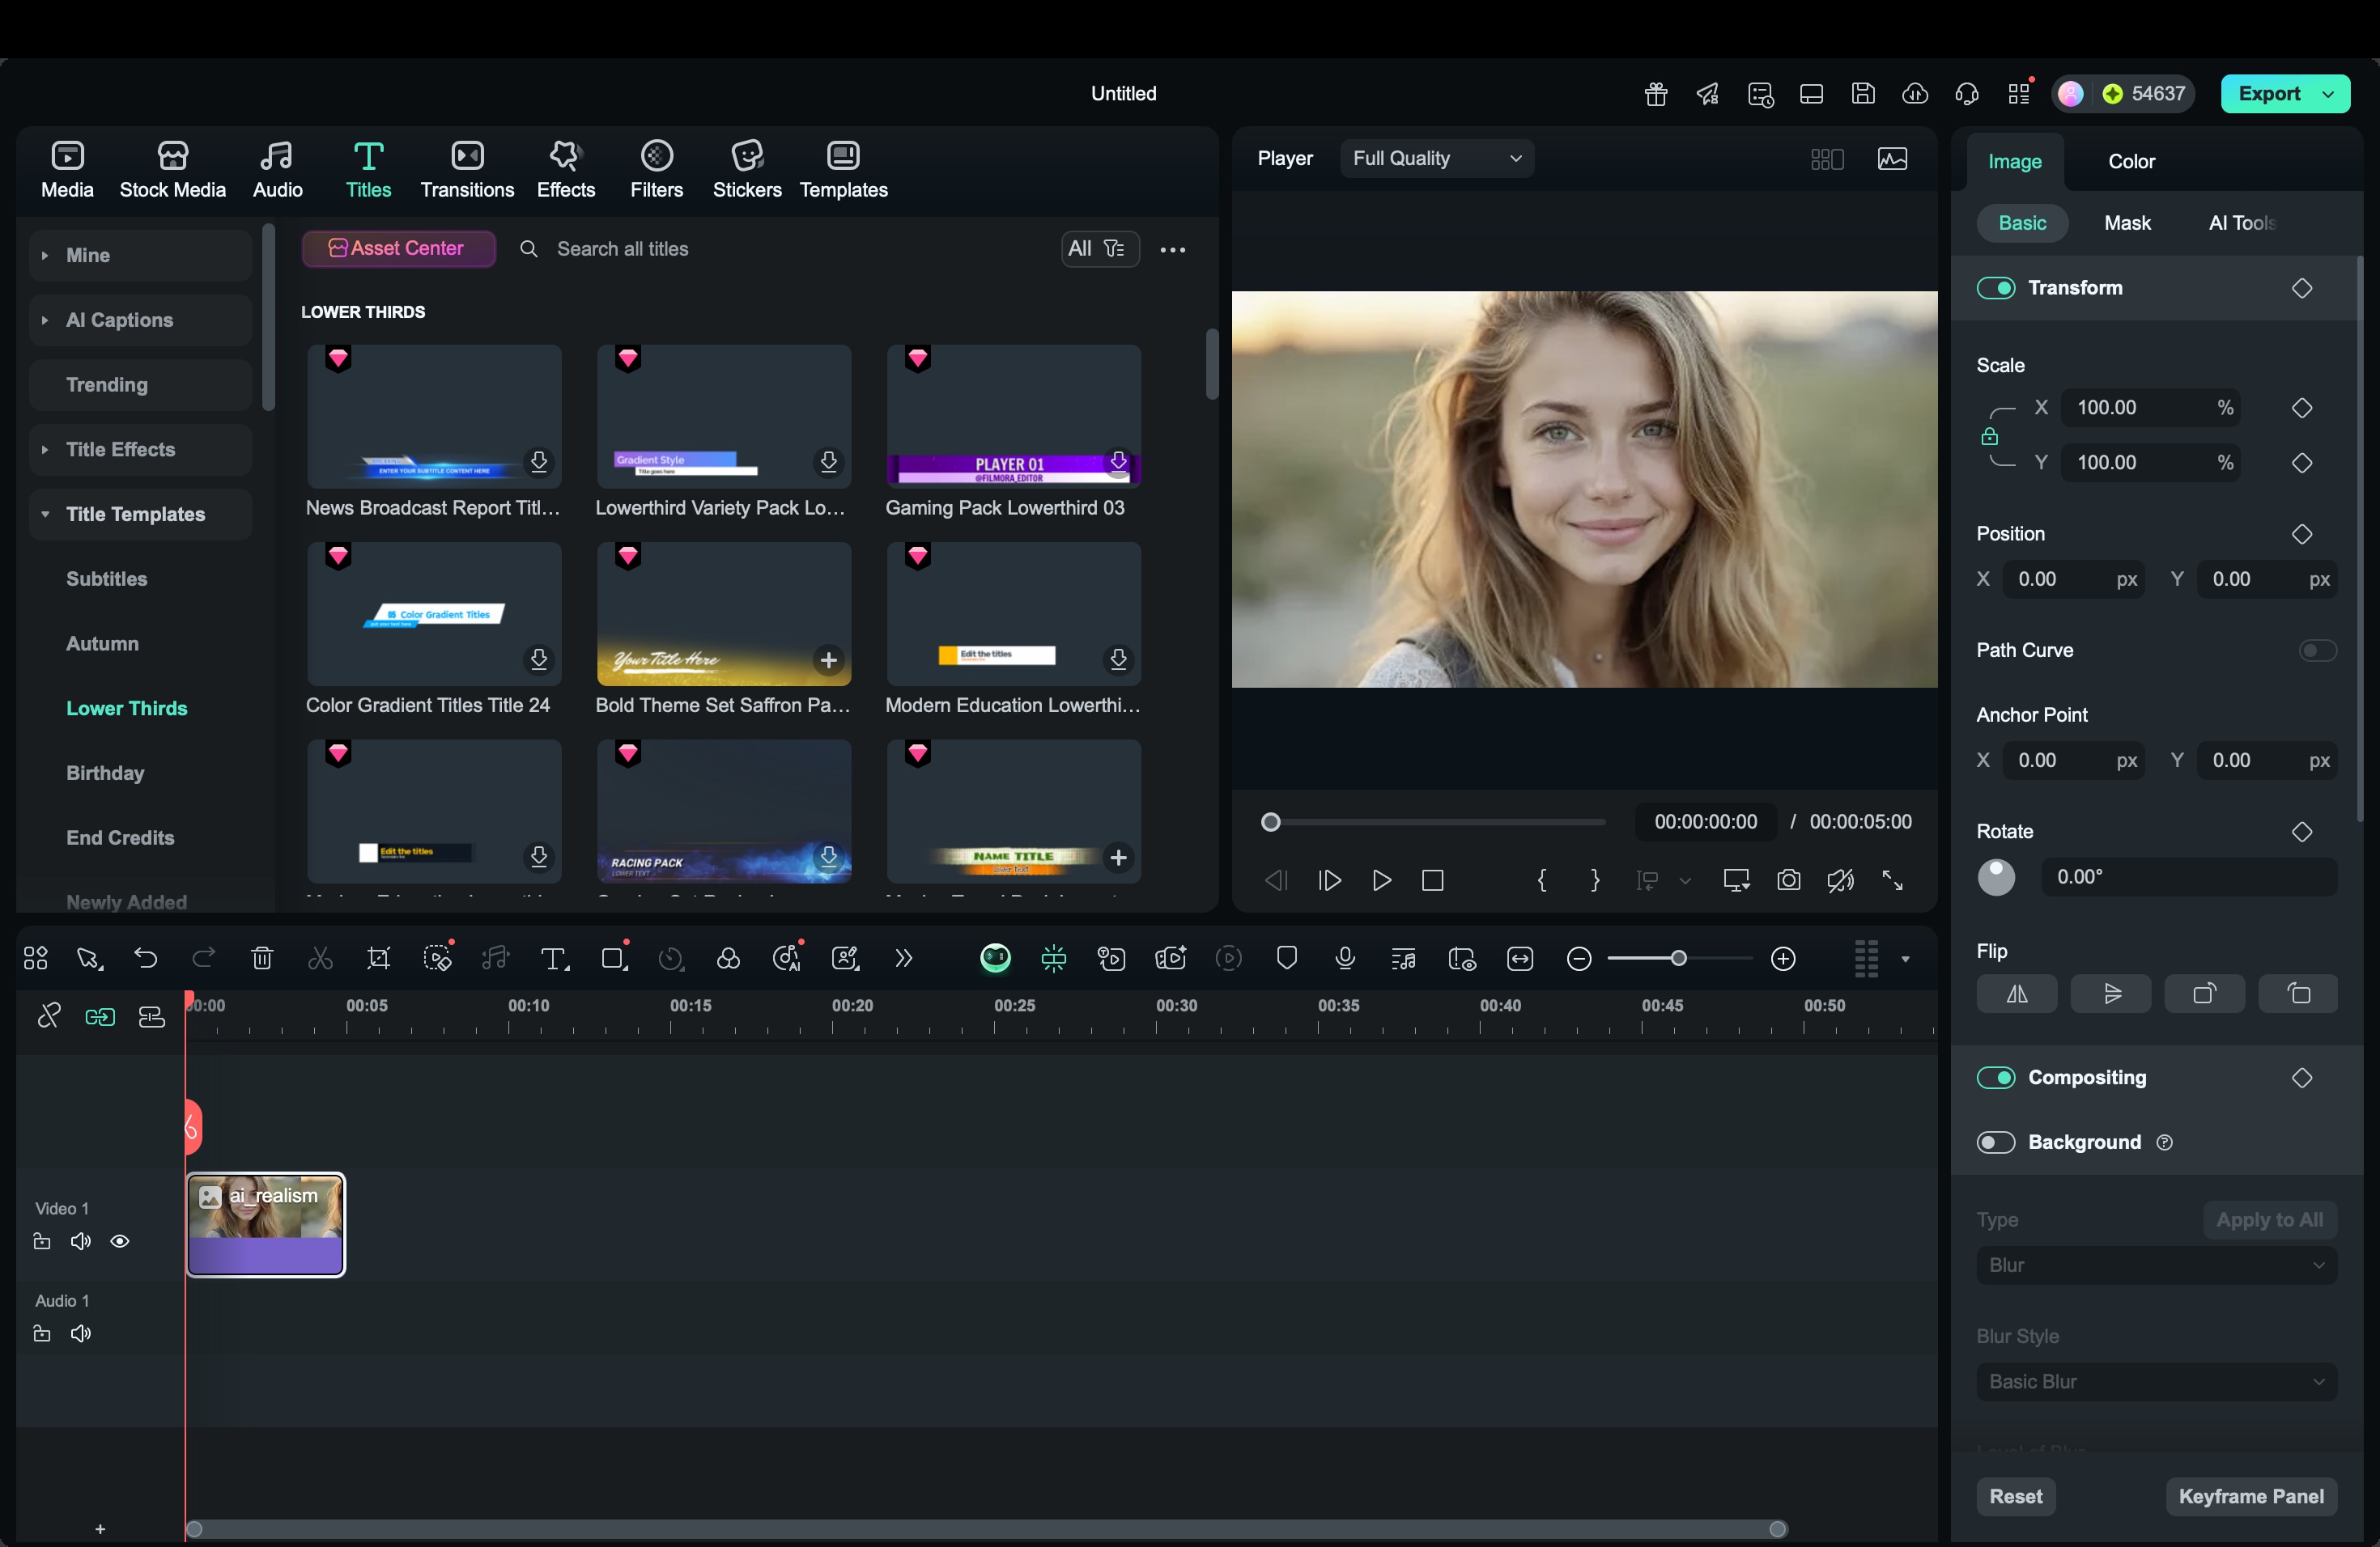The height and width of the screenshot is (1547, 2380).
Task: Open the Export dropdown arrow
Action: pos(2329,94)
